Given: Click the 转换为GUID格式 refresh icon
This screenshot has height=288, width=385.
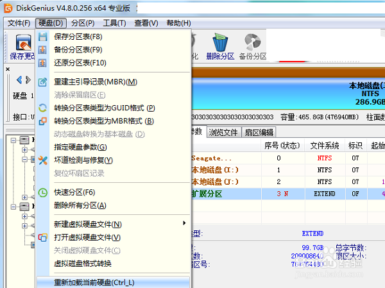Looking at the screenshot, I should click(43, 108).
